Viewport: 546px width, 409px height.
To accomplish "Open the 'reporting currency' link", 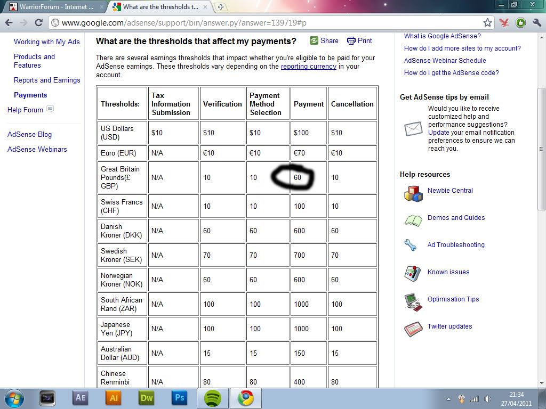I will click(x=309, y=67).
